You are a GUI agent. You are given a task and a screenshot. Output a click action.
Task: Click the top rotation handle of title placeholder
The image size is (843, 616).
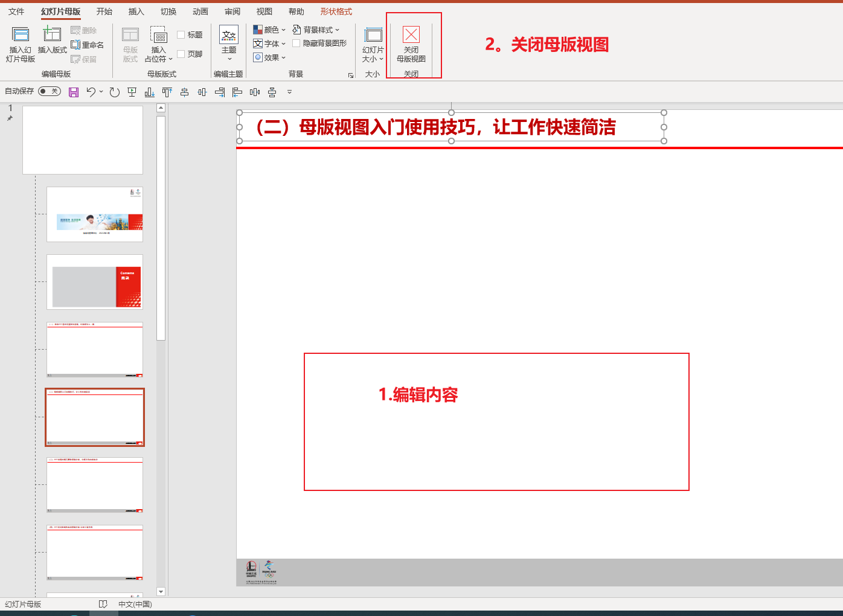(x=452, y=113)
